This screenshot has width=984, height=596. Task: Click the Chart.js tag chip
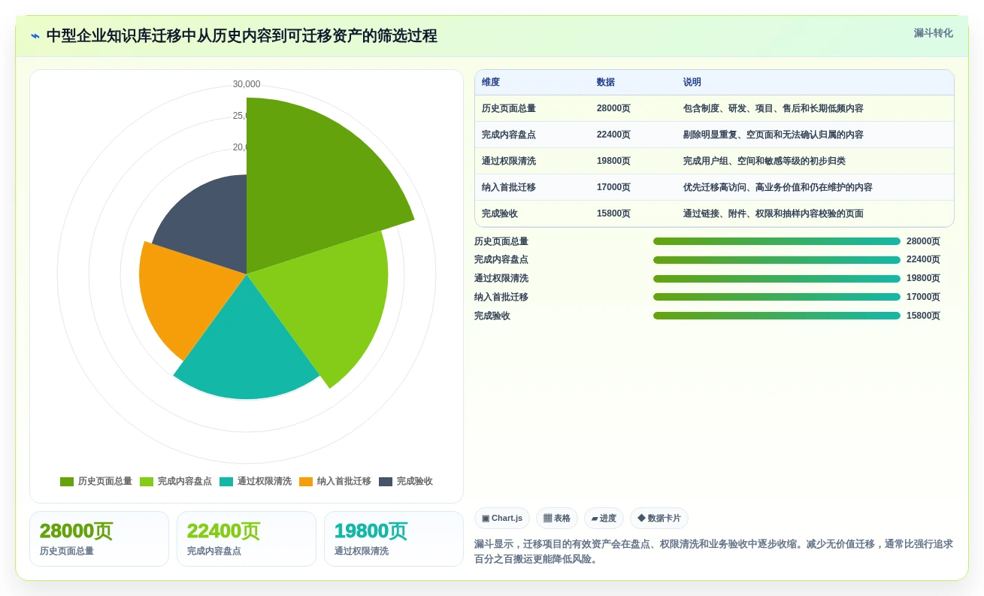(x=502, y=518)
